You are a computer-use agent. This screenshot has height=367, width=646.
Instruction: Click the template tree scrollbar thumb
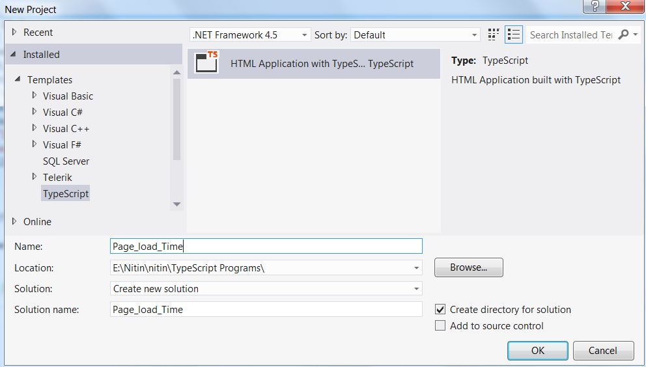tap(176, 119)
